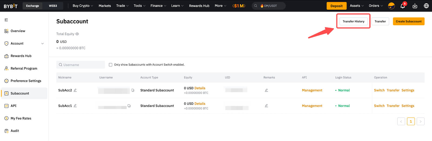Click the download app icon

tap(415, 6)
